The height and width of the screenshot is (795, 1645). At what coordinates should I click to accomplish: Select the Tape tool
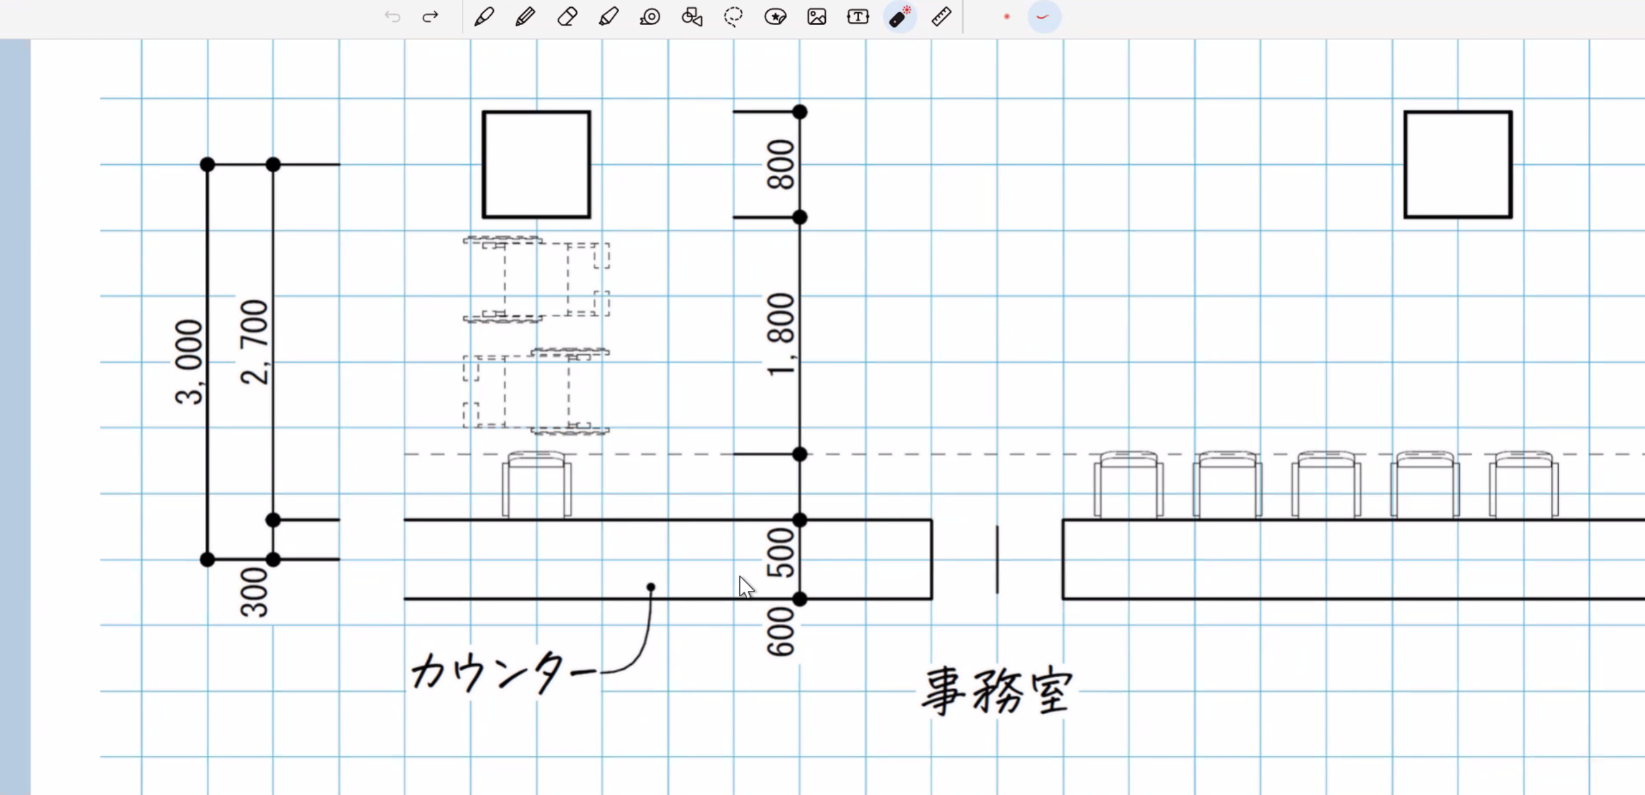650,17
